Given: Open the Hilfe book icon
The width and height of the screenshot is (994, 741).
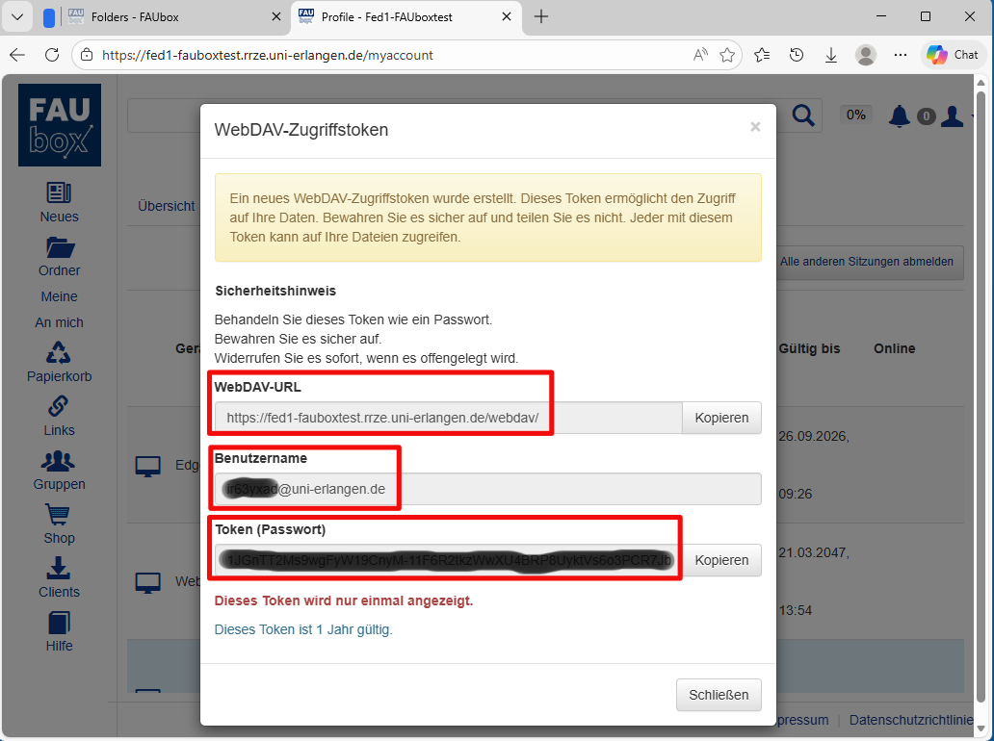Looking at the screenshot, I should click(x=59, y=623).
